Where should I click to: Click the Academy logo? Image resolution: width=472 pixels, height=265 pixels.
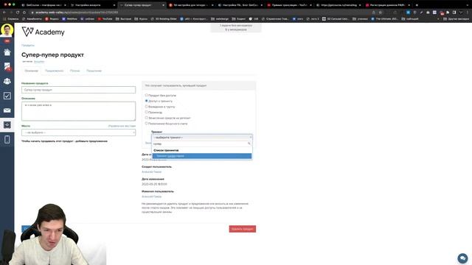coord(43,32)
